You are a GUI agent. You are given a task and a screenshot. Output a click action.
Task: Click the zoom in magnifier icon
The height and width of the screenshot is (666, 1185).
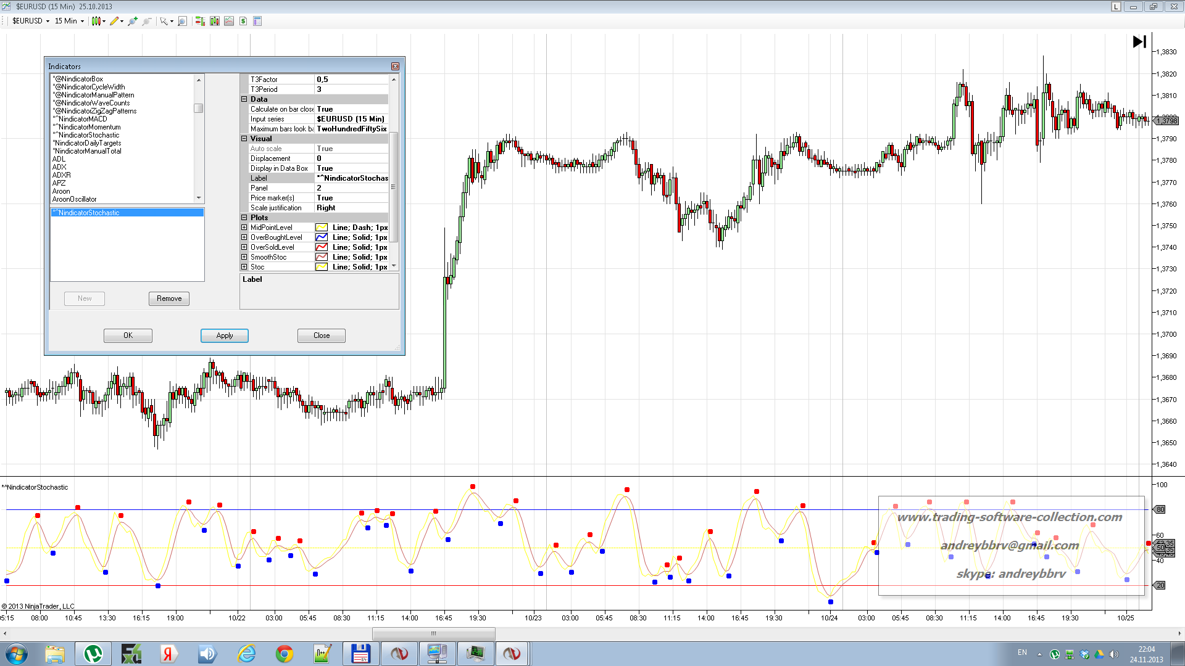click(x=132, y=21)
